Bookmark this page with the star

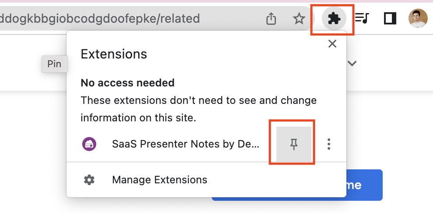299,18
